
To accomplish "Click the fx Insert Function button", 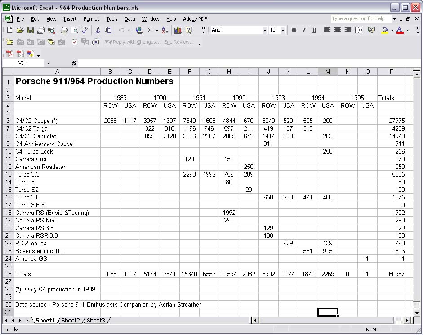I will click(x=74, y=63).
